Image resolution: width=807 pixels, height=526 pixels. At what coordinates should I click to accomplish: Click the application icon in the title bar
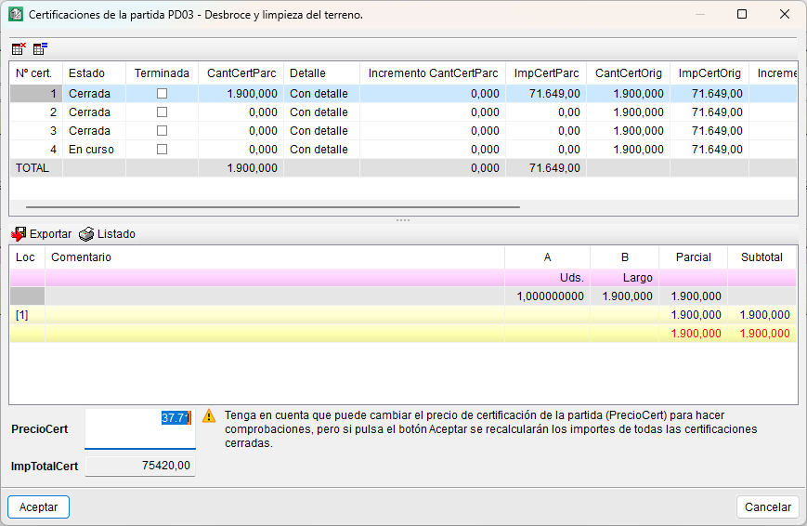tap(16, 15)
